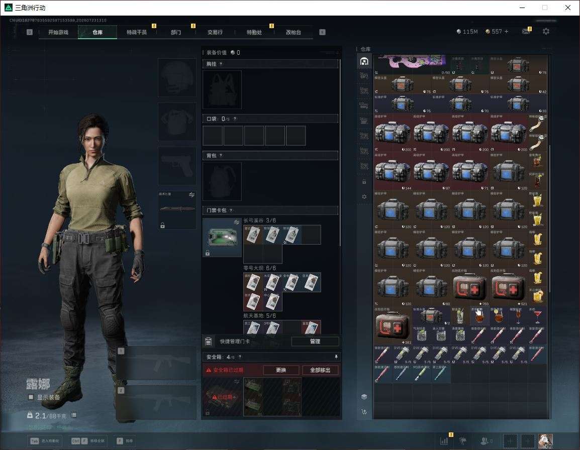
Task: Click the quick keycard management clipboard icon
Action: [x=208, y=342]
